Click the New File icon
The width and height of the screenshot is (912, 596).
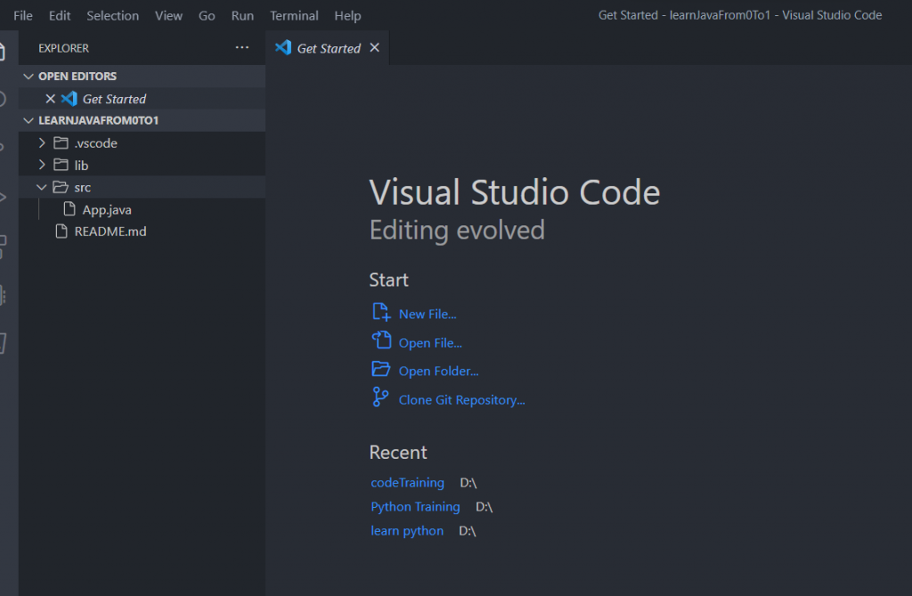(x=381, y=312)
